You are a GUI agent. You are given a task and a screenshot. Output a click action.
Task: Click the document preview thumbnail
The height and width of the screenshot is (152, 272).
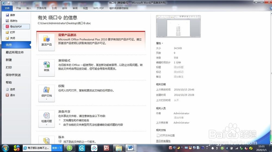click(x=178, y=26)
